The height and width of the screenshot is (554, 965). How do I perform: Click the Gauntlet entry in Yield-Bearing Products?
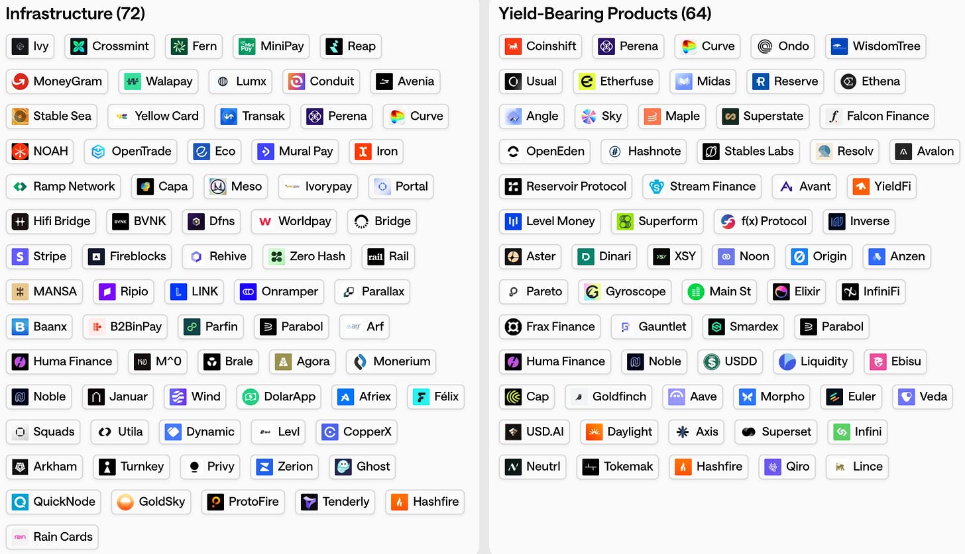click(x=651, y=326)
